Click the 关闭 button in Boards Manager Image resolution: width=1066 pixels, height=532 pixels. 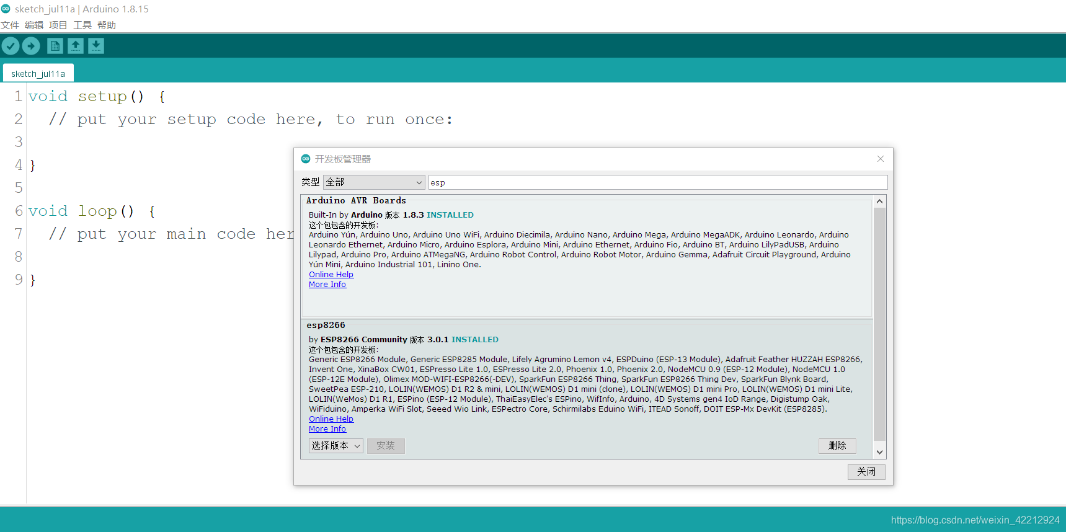coord(866,472)
